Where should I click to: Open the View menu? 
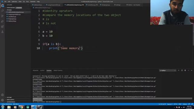coord(20,2)
